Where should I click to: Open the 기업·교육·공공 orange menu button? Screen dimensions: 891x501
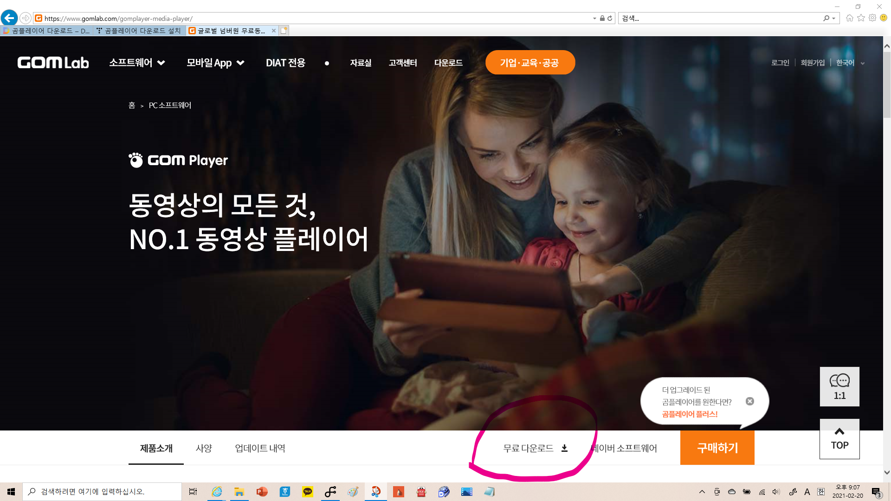tap(529, 63)
